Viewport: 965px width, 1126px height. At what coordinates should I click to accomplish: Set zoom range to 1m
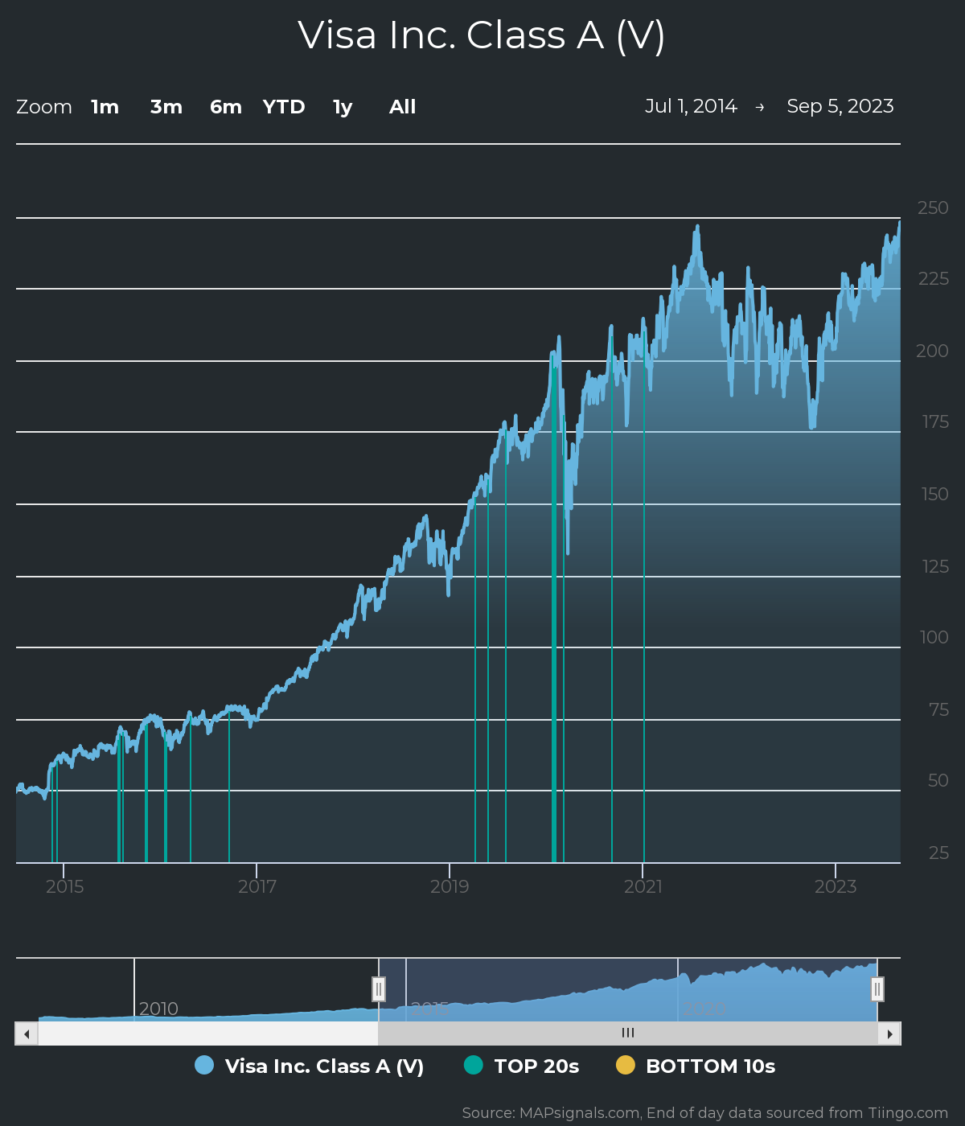point(105,107)
